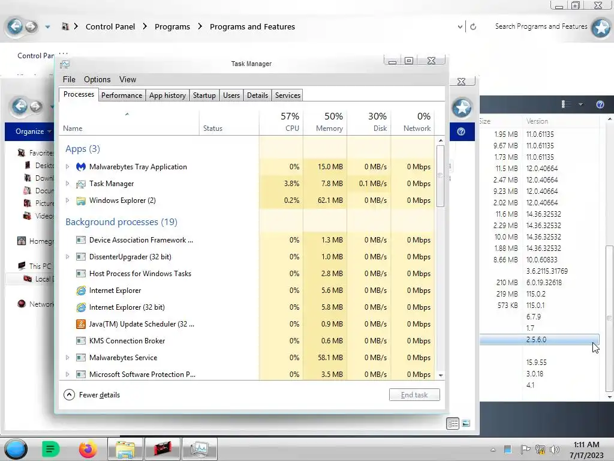Screen dimensions: 614x461
Task: Open the view options dropdown arrow
Action: click(x=580, y=104)
